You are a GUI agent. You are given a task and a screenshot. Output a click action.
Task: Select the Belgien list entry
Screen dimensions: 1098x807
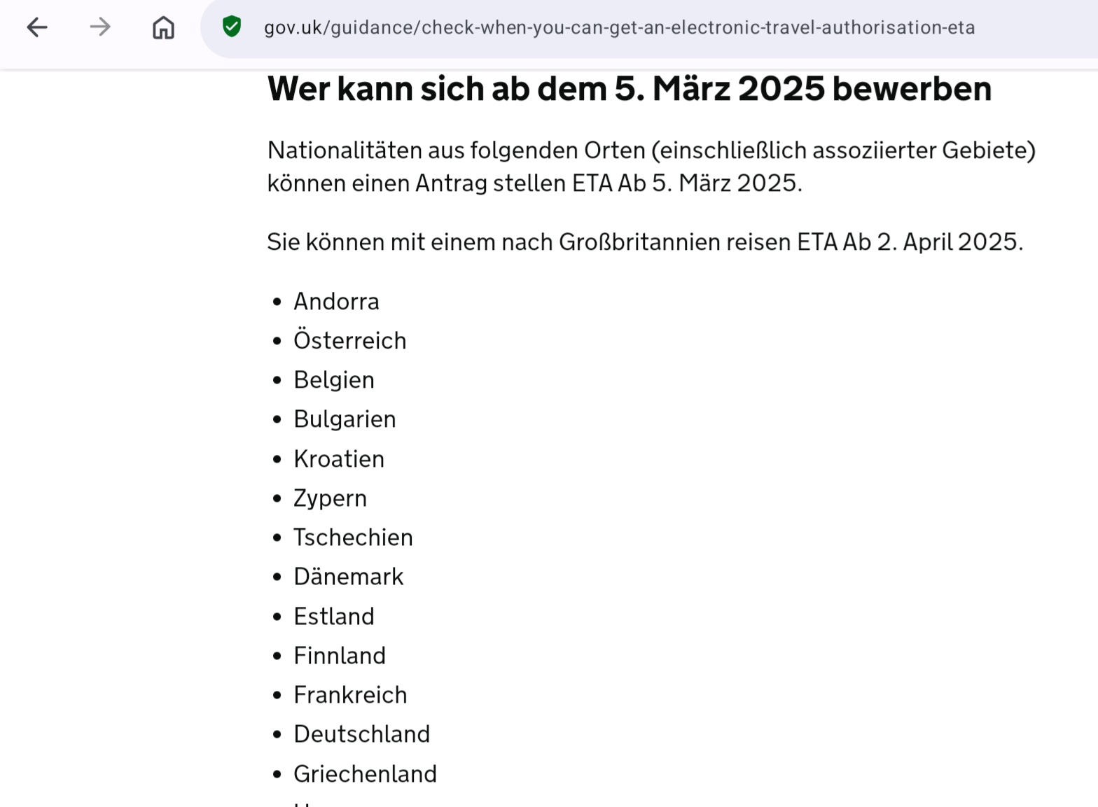click(333, 380)
